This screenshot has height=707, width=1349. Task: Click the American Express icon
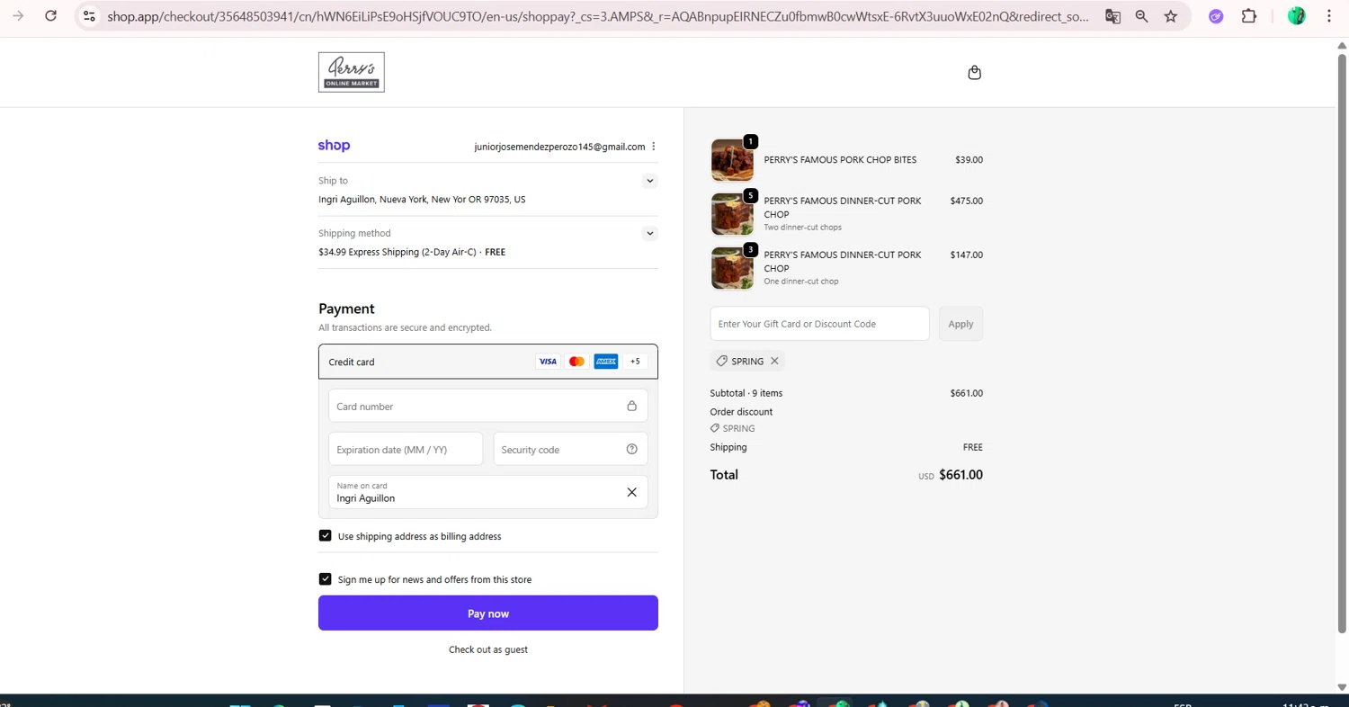(606, 362)
